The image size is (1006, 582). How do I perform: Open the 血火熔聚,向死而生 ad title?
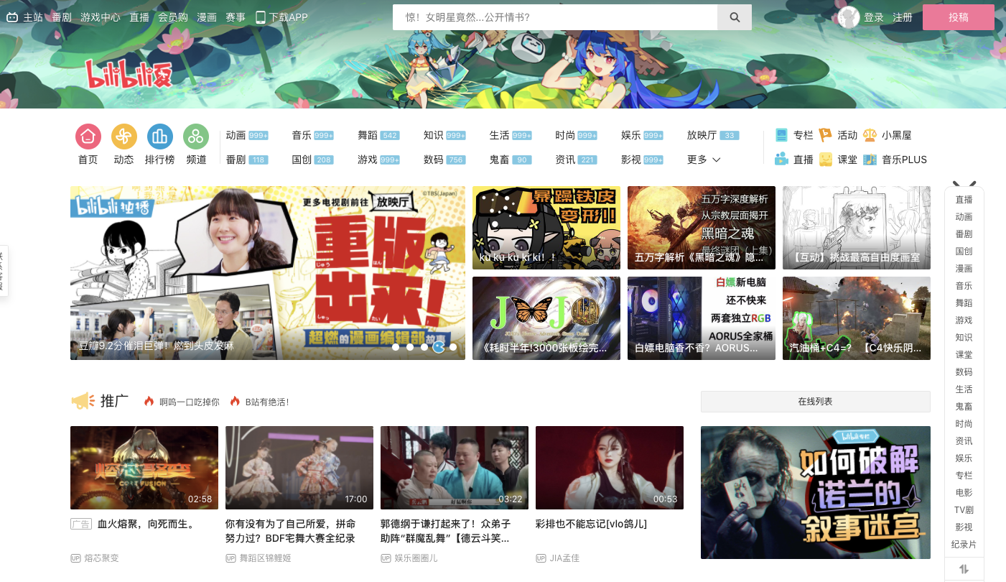coord(146,524)
